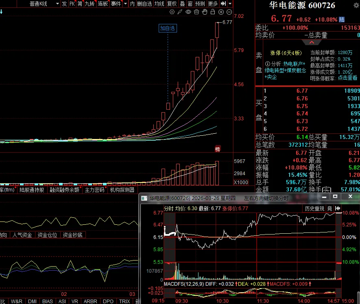
Task: Click the 预测 forecast button
Action: point(200,4)
